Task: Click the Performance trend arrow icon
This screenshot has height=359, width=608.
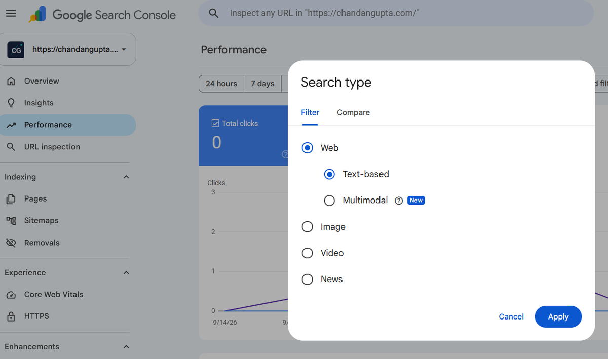Action: pyautogui.click(x=11, y=125)
